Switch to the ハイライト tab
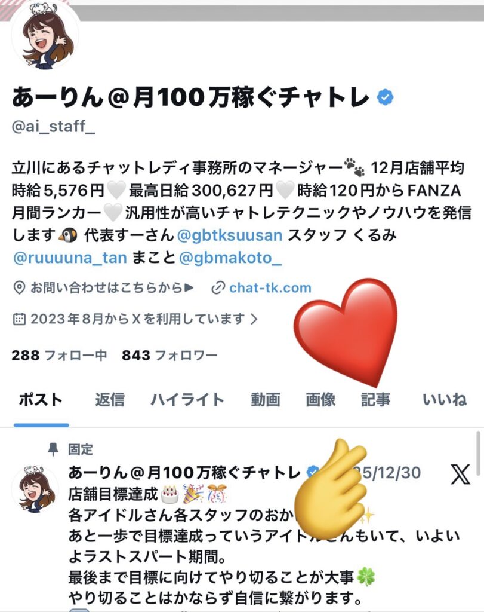Screen dimensions: 484x612 tap(187, 400)
